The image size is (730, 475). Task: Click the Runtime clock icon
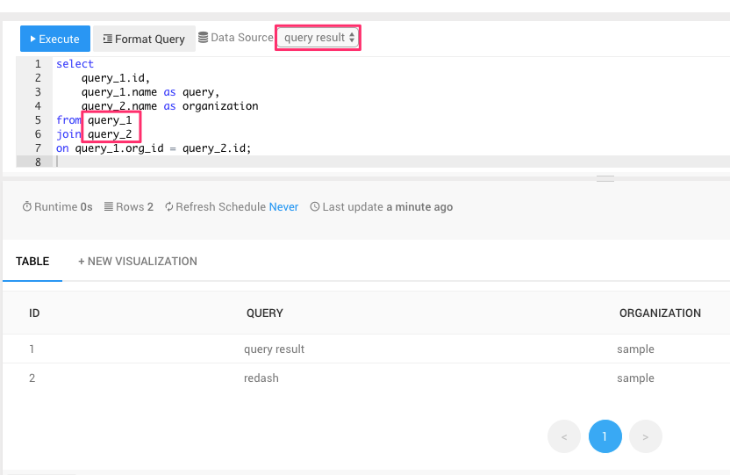pos(27,207)
